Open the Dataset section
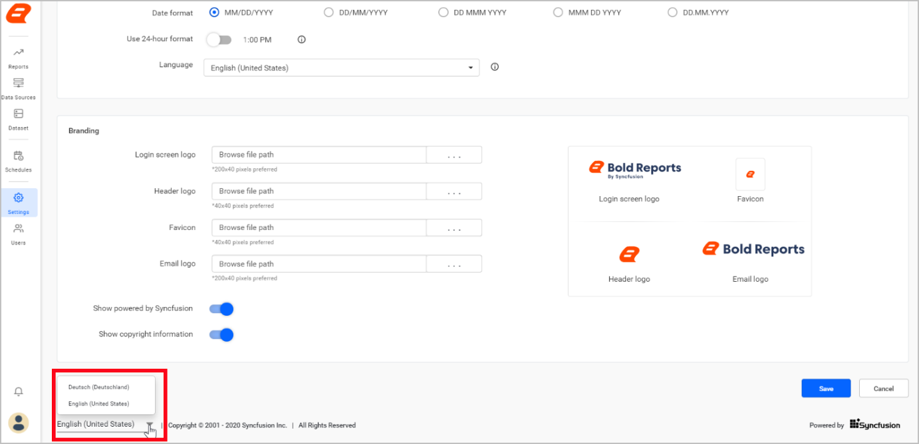The height and width of the screenshot is (444, 919). 18,118
